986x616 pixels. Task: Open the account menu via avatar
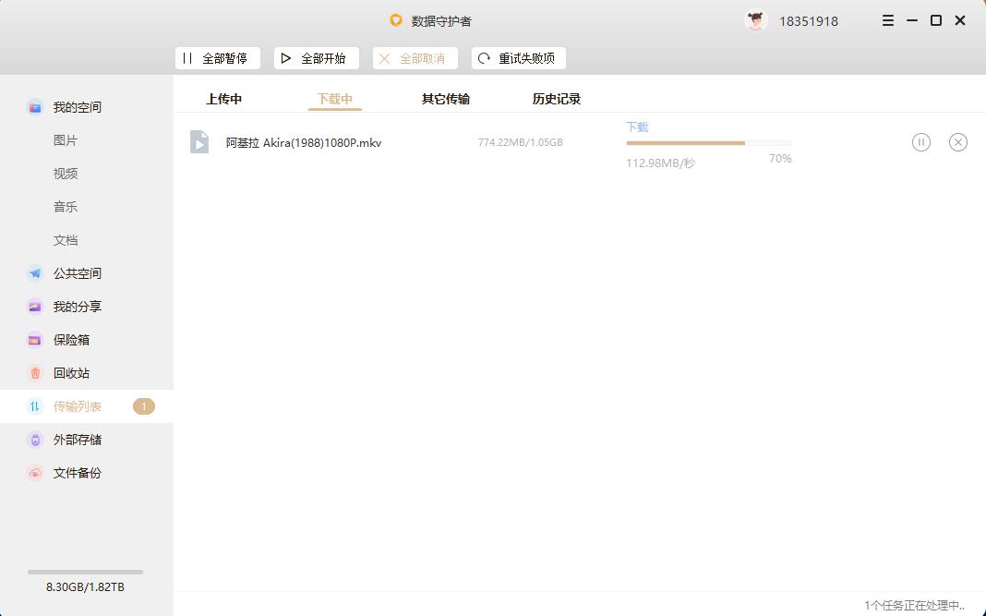755,19
